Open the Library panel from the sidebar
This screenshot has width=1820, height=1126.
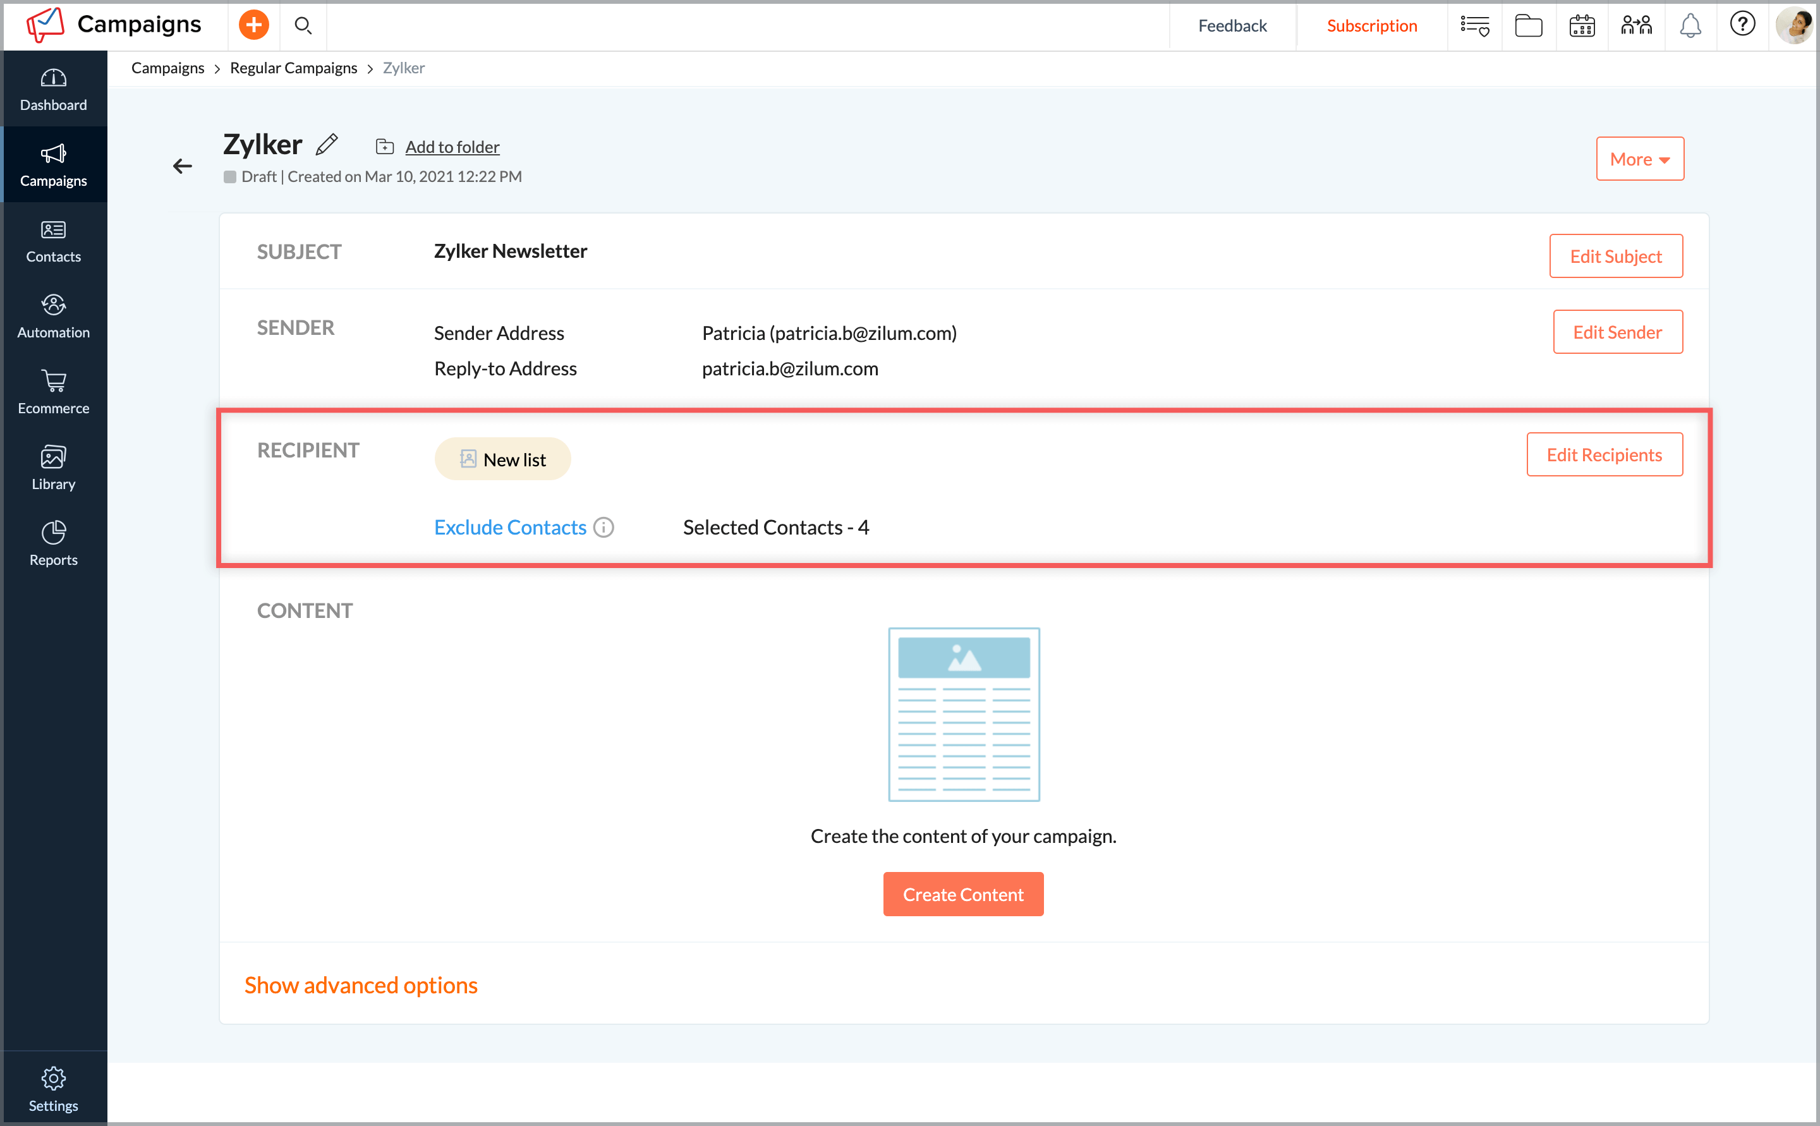tap(53, 466)
